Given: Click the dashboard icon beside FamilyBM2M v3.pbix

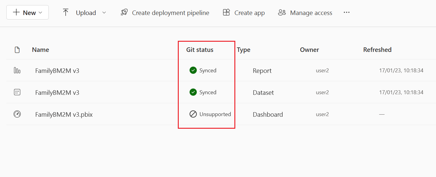Looking at the screenshot, I should pyautogui.click(x=17, y=114).
